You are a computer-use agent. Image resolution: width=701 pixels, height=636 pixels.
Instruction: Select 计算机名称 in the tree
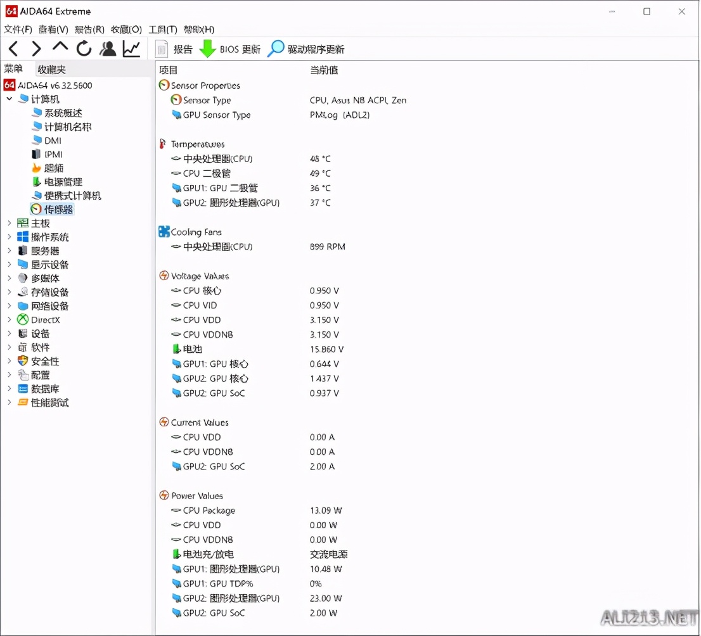pos(61,127)
